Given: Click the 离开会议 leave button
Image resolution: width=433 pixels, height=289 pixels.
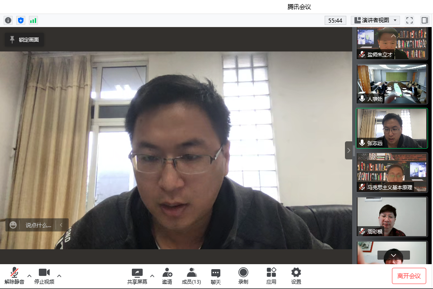Looking at the screenshot, I should tap(409, 276).
